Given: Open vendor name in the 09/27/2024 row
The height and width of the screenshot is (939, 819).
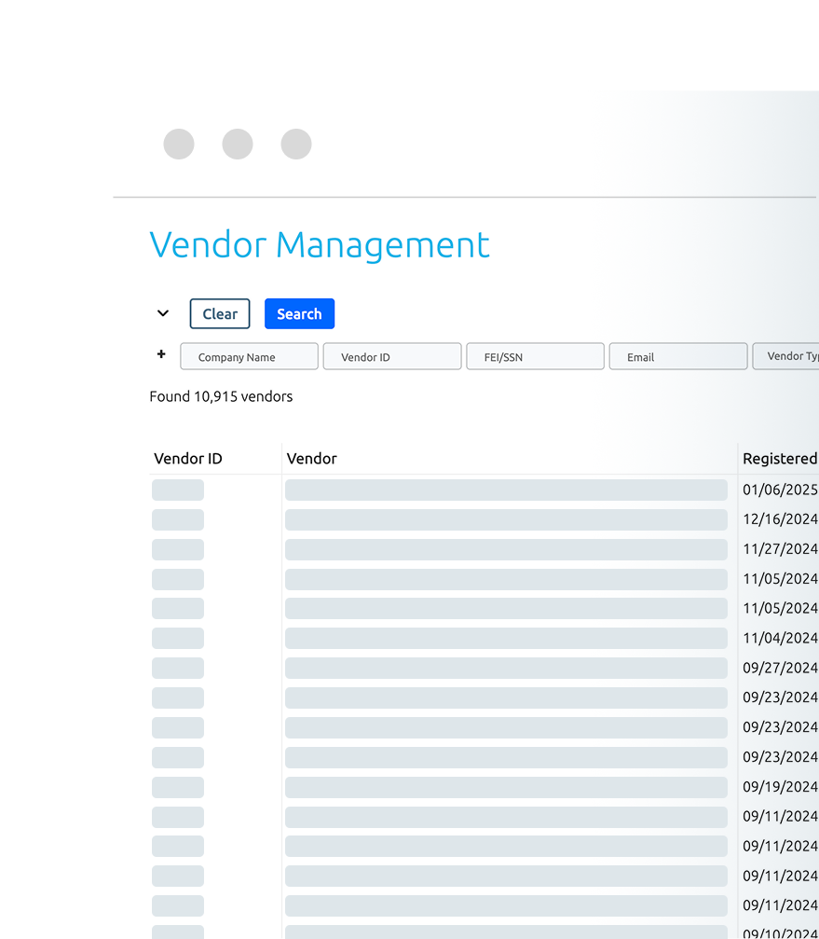Looking at the screenshot, I should pyautogui.click(x=506, y=668).
